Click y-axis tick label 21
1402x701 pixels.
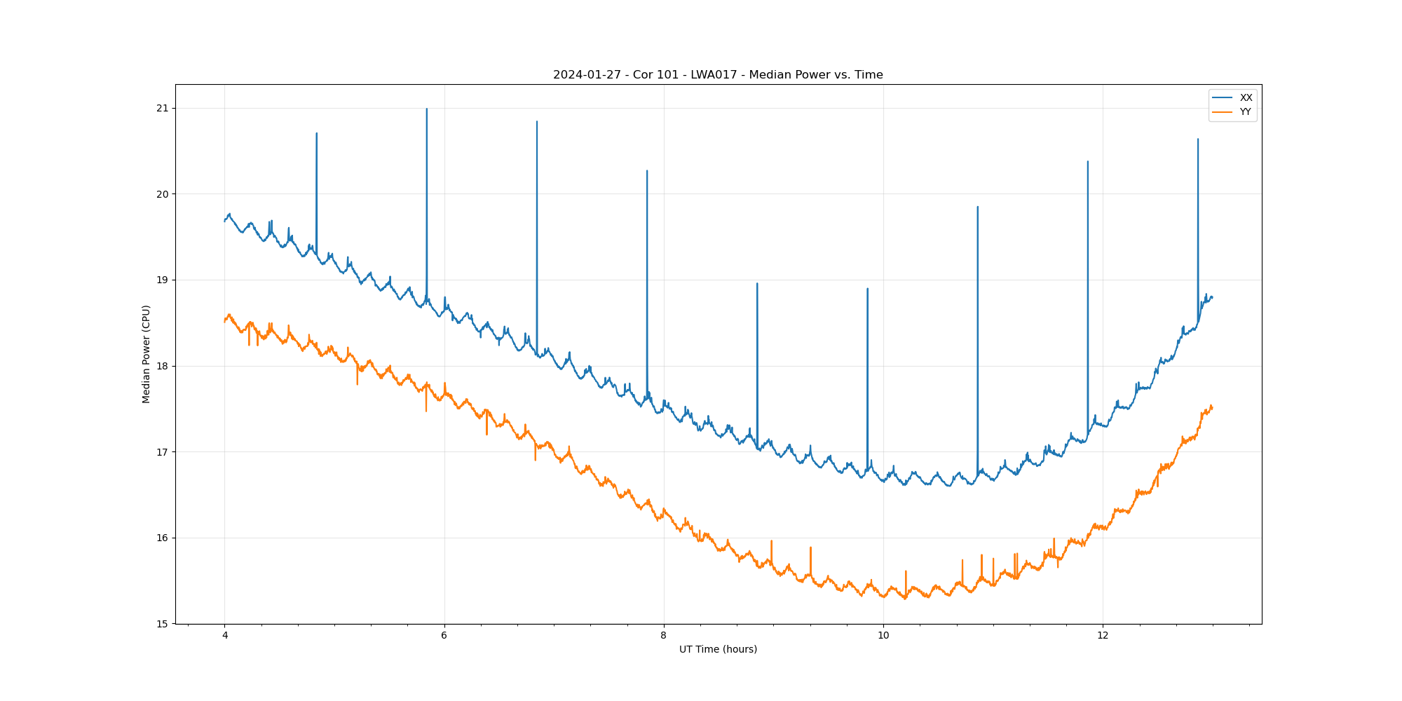click(x=163, y=108)
